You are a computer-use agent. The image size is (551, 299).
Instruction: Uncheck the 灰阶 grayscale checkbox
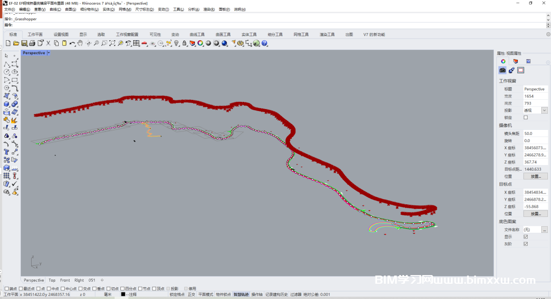tap(526, 244)
